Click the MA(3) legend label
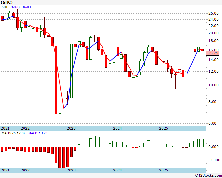This screenshot has height=178, width=222. pyautogui.click(x=15, y=7)
